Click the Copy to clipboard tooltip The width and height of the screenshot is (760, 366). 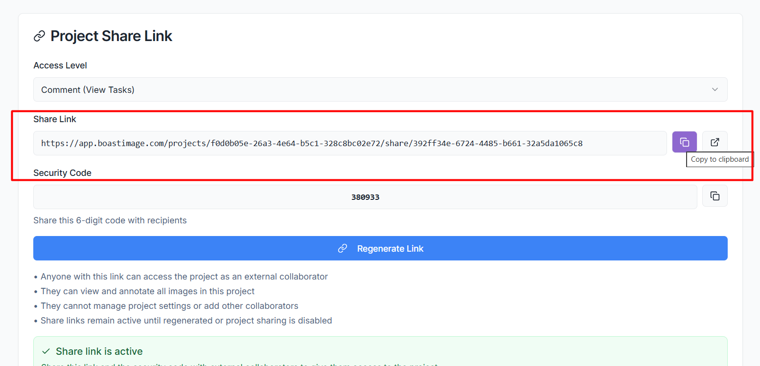click(x=719, y=159)
